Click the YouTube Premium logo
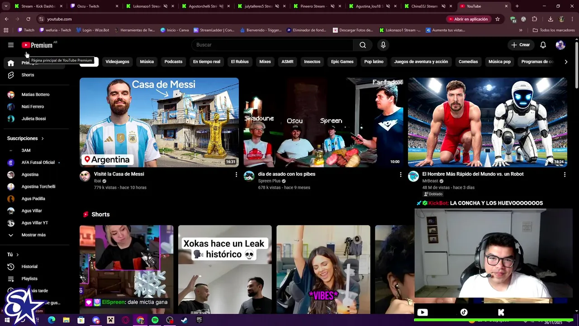 click(37, 45)
